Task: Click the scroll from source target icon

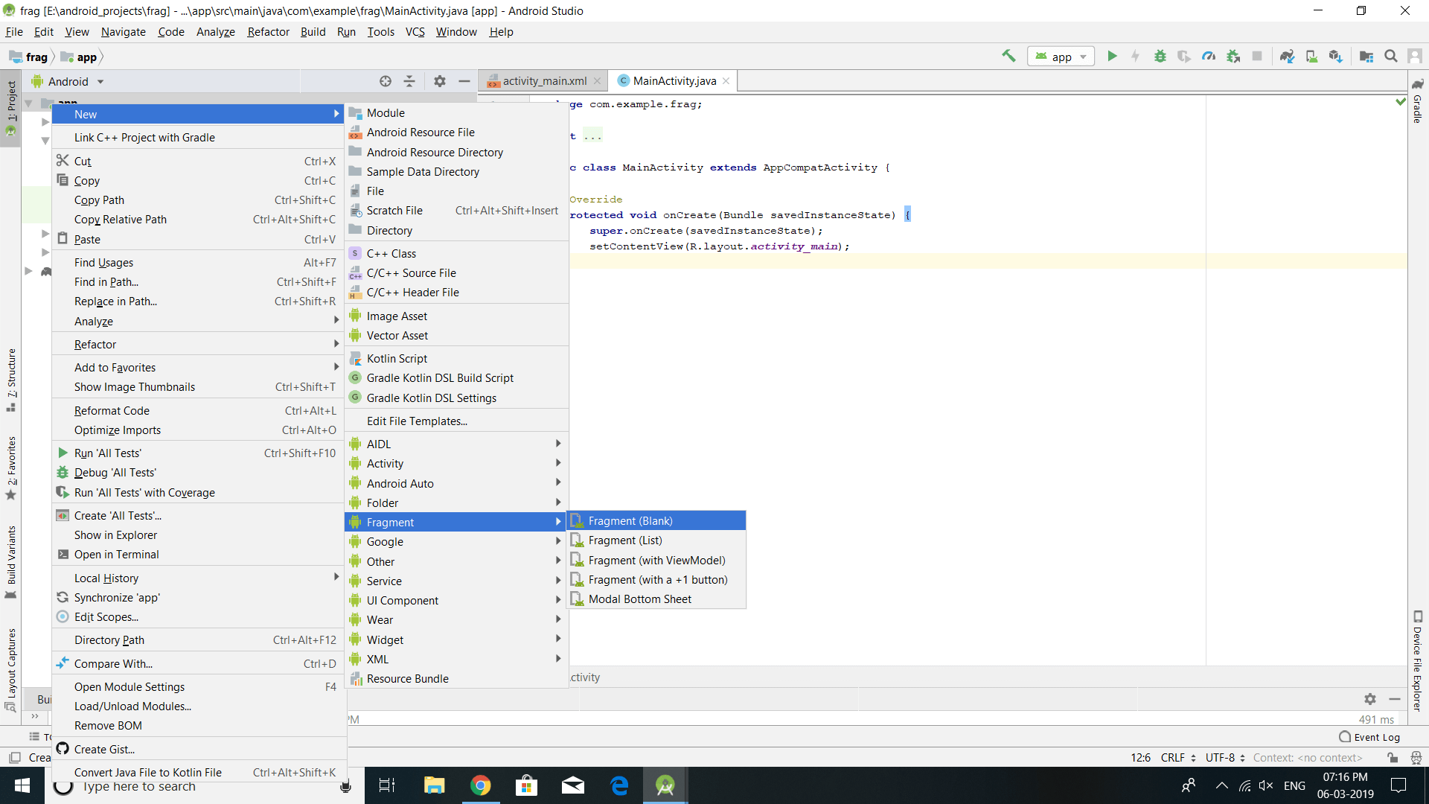Action: [x=385, y=81]
